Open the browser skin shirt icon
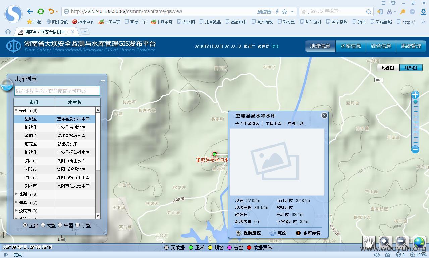 pos(393,3)
